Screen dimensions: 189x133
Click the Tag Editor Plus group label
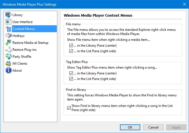[x=77, y=62]
